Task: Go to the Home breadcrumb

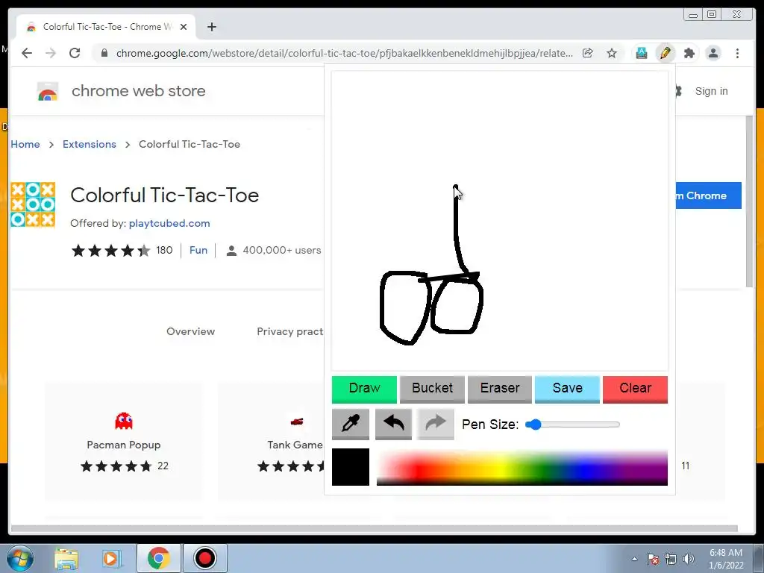Action: (x=25, y=144)
